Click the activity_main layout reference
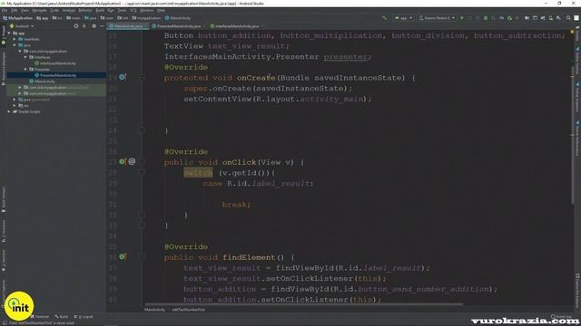 coord(331,99)
